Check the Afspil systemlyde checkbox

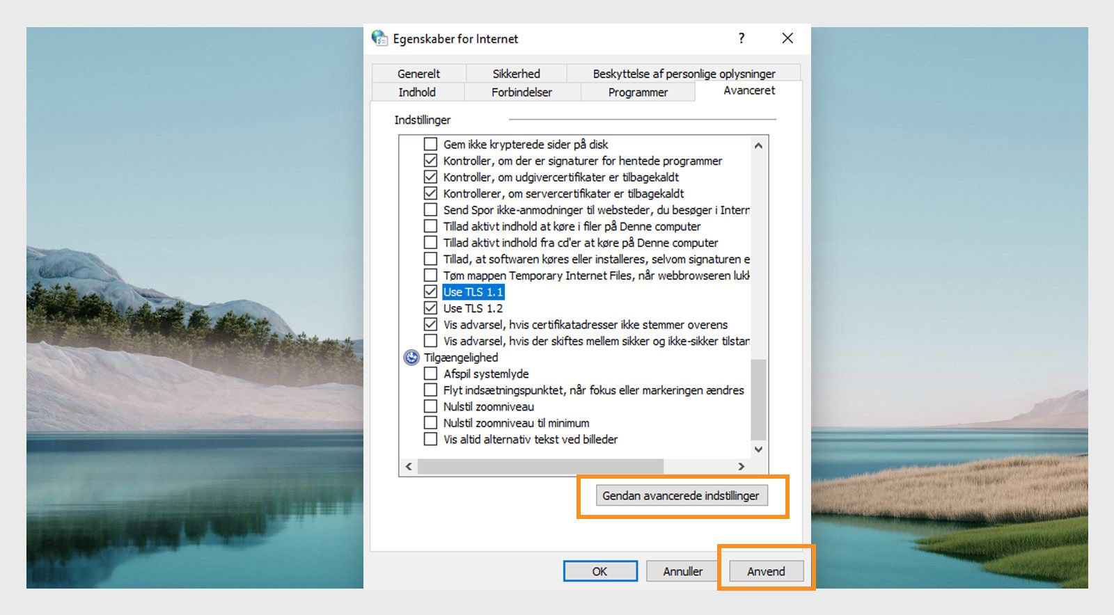[431, 374]
